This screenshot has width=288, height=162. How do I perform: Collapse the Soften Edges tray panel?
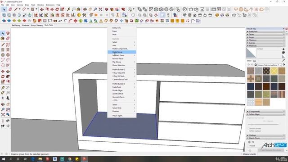point(265,114)
